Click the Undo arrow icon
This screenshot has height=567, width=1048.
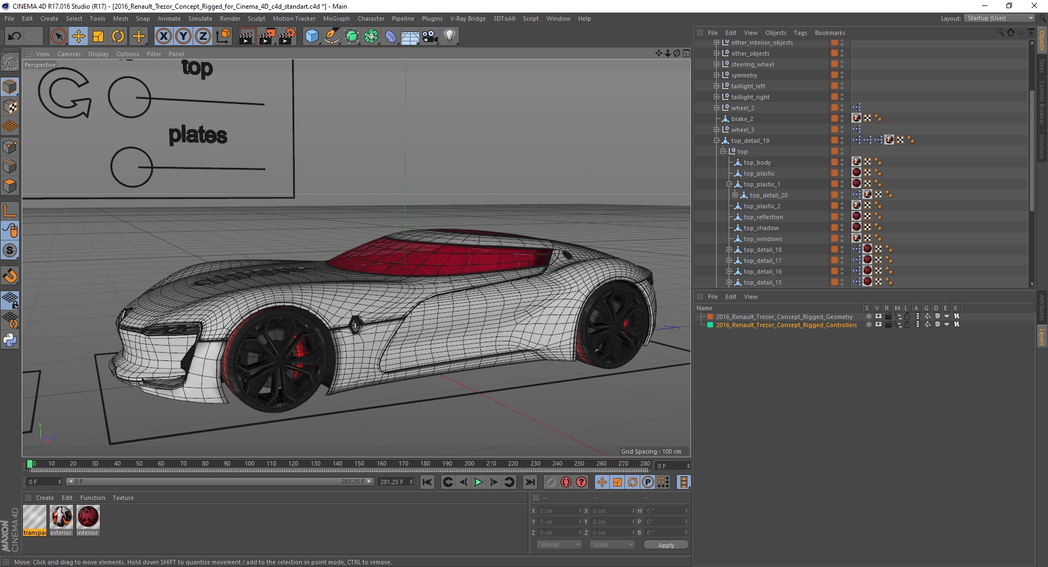coord(15,37)
